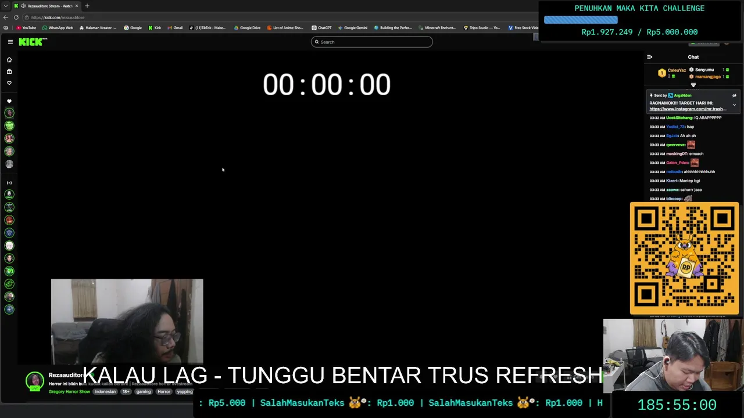Collapse the chat panel with arrow icon
Screen dimensions: 744x418
650,57
